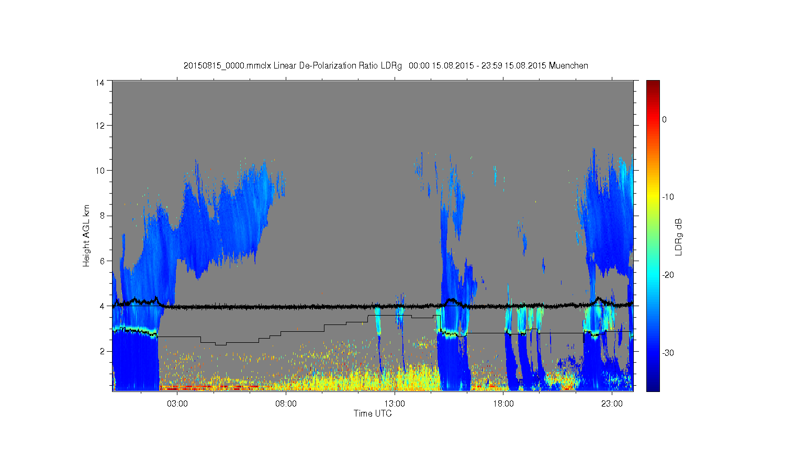785x471 pixels.
Task: Click the height tick label 8
Action: [102, 216]
